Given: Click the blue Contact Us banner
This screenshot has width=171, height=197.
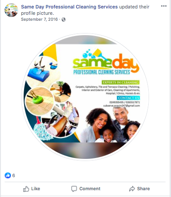Looking at the screenshot, I should [x=128, y=98].
